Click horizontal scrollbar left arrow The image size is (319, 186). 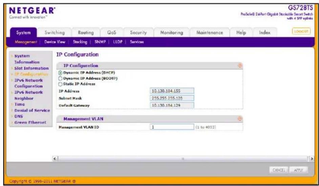click(x=55, y=159)
